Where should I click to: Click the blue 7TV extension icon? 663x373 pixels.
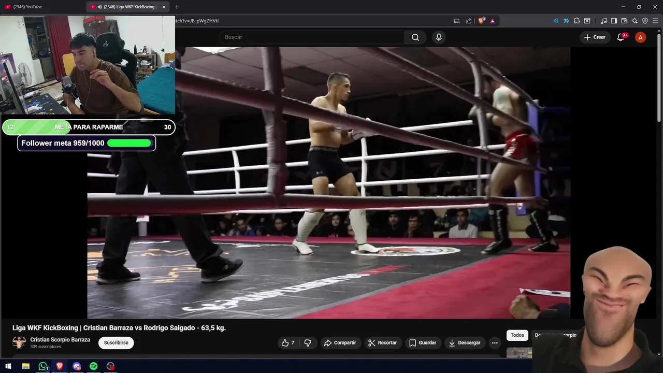click(566, 21)
